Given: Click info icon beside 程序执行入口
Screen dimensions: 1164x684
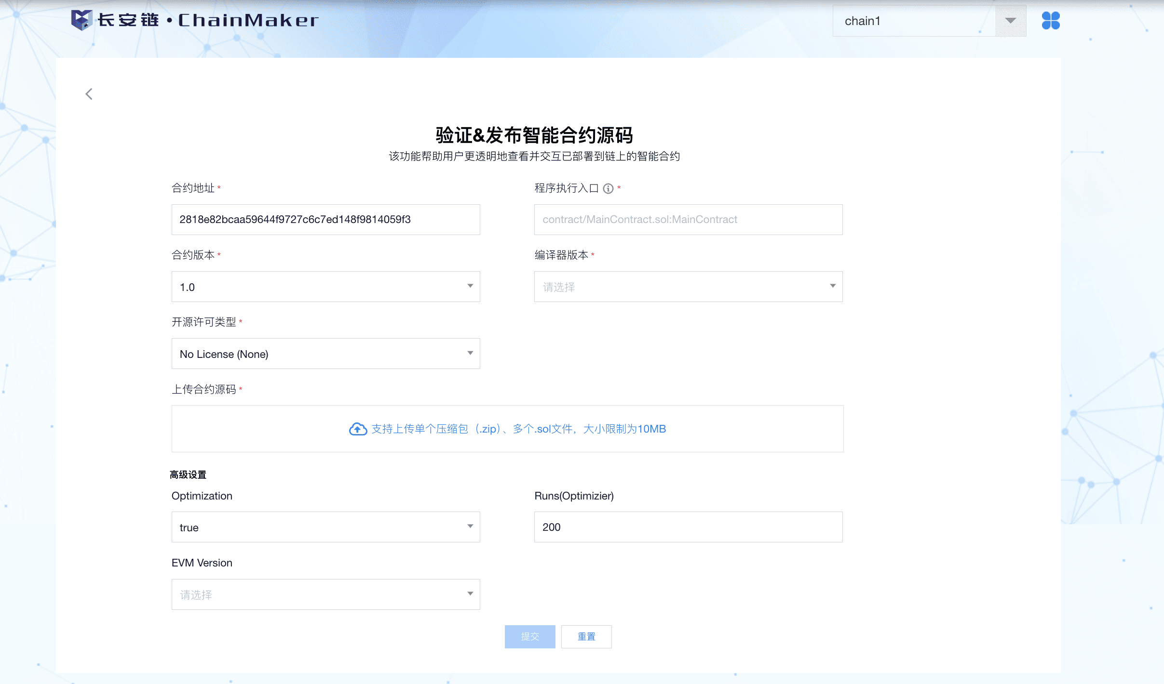Looking at the screenshot, I should click(x=608, y=188).
